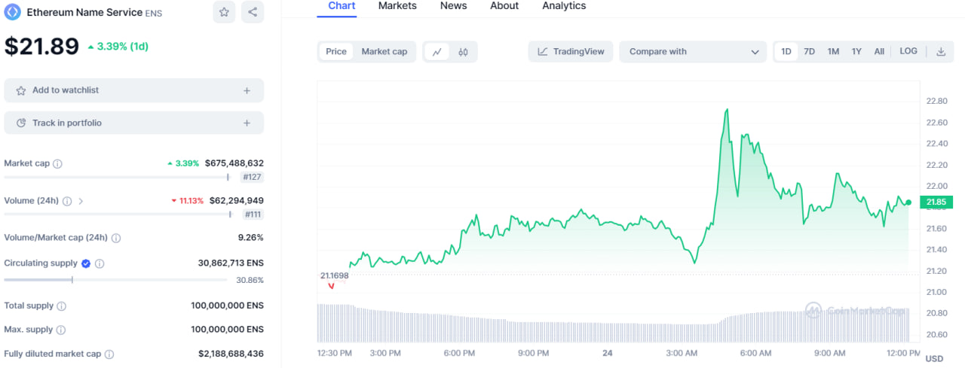Switch to the Chart tab
Viewport: 965px width, 368px height.
click(x=342, y=6)
